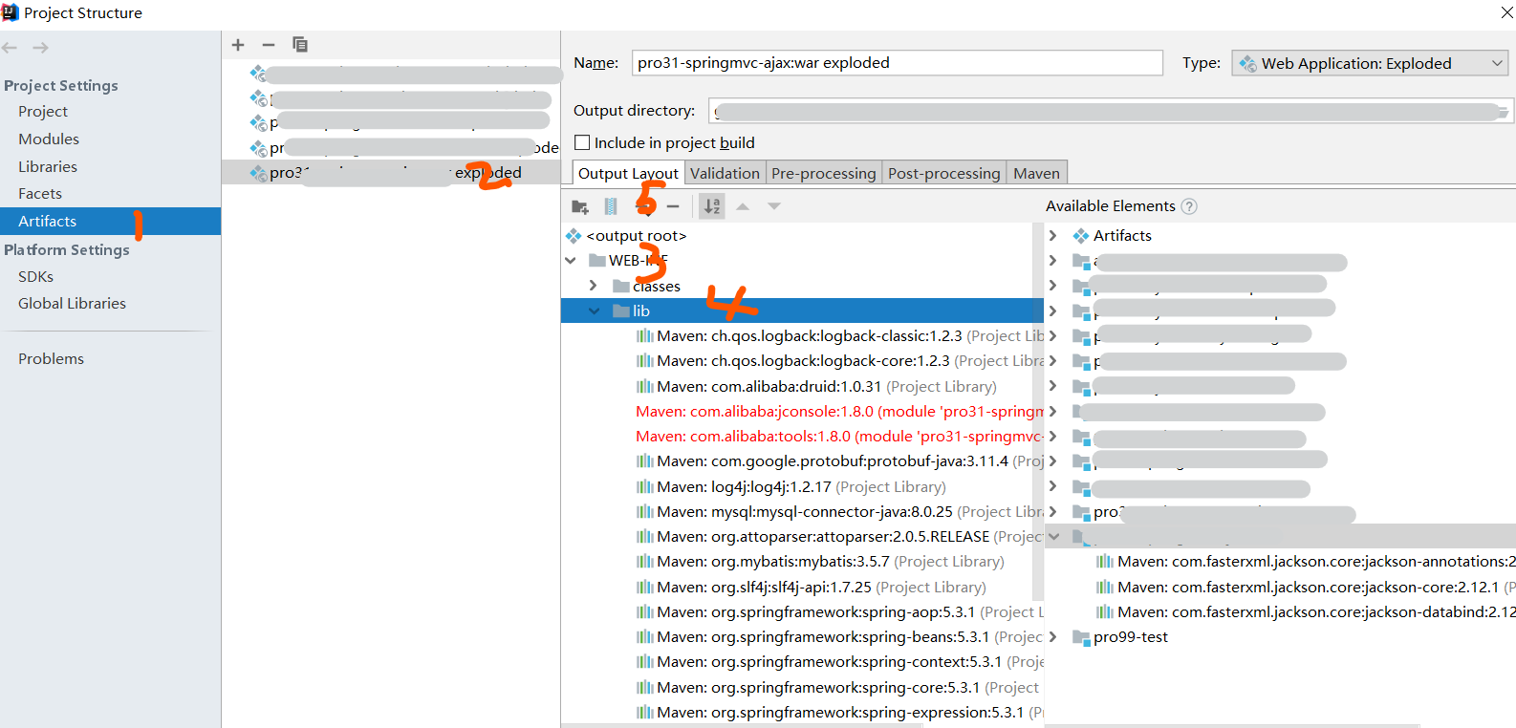Screen dimensions: 1516x728
Task: Move the selected element up
Action: [x=743, y=206]
